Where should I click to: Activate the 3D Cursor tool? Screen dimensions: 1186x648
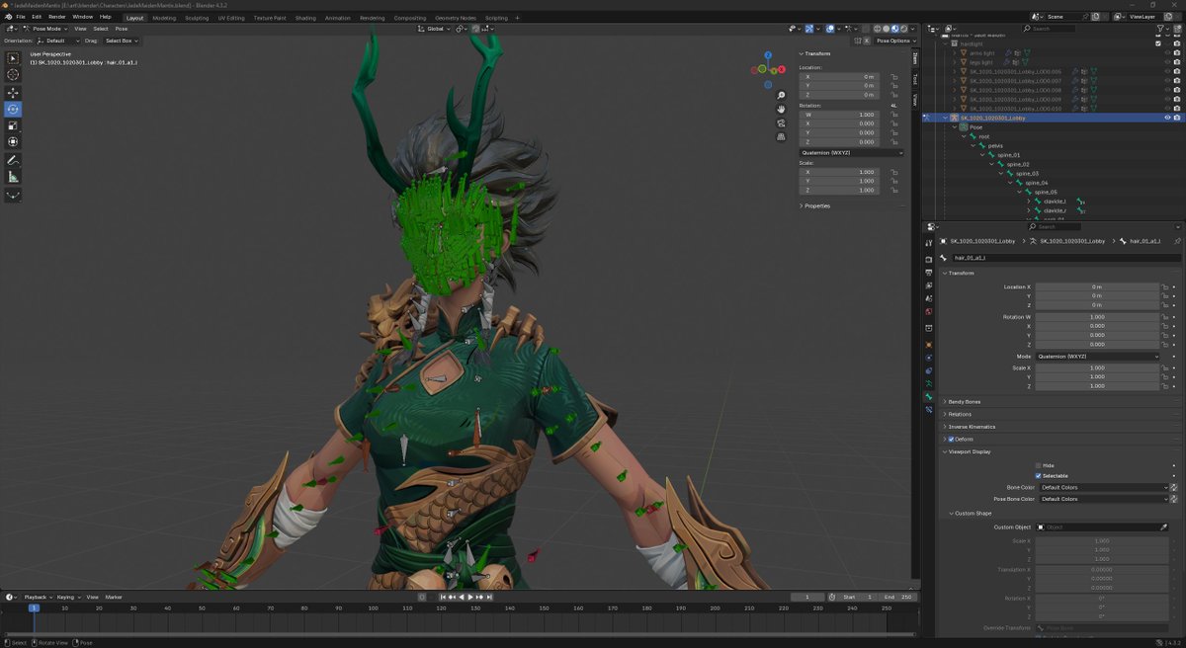coord(13,75)
